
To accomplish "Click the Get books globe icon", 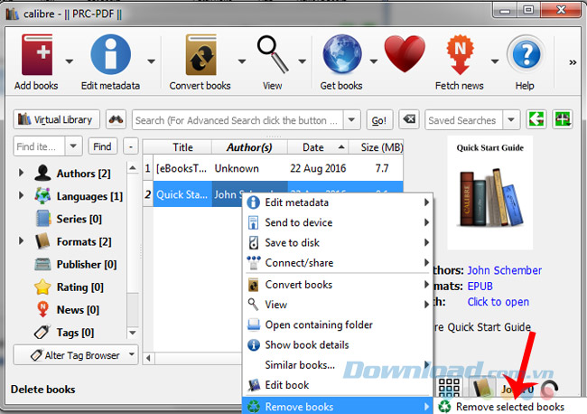I will coord(341,55).
